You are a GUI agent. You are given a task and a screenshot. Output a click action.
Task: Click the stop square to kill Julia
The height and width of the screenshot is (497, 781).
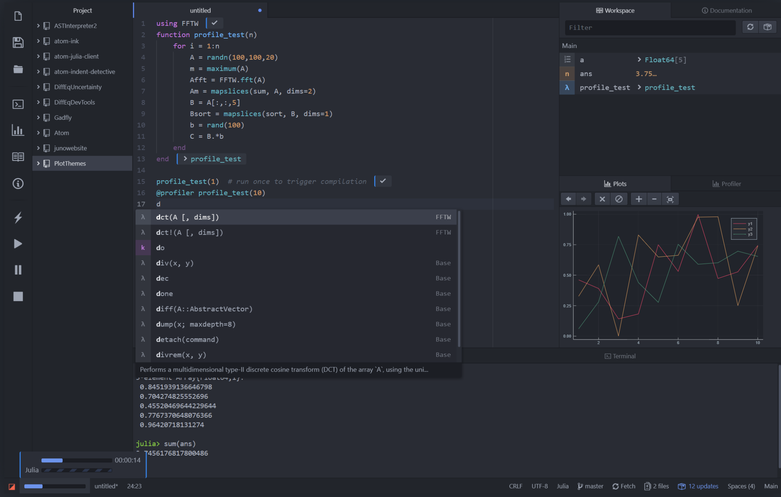(x=18, y=296)
